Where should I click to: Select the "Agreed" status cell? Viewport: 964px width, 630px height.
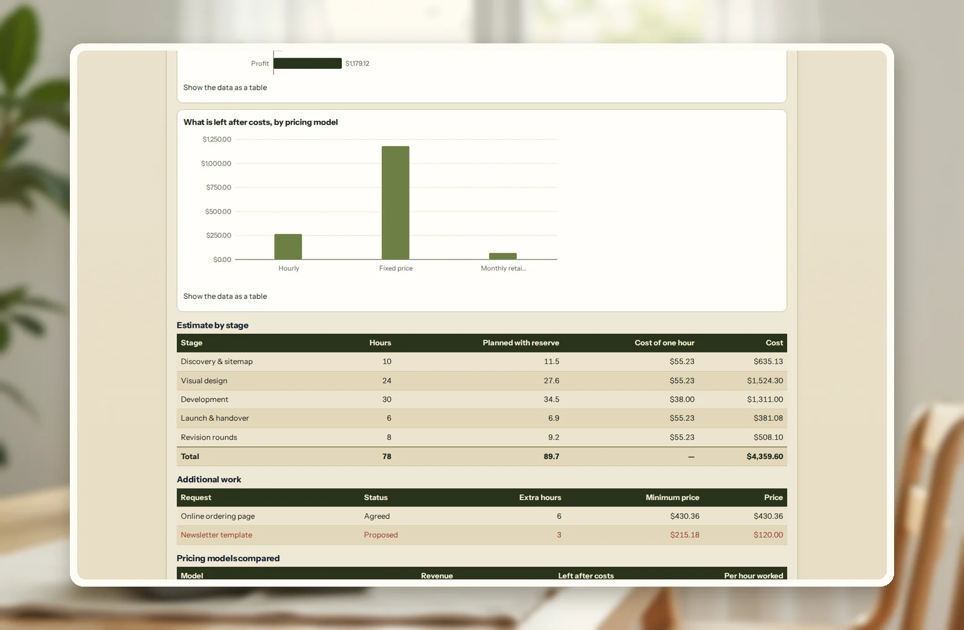point(377,516)
